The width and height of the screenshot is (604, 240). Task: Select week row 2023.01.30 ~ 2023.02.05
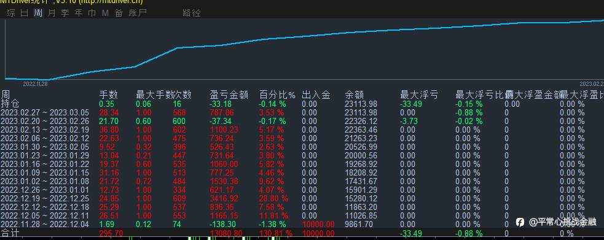pos(45,147)
